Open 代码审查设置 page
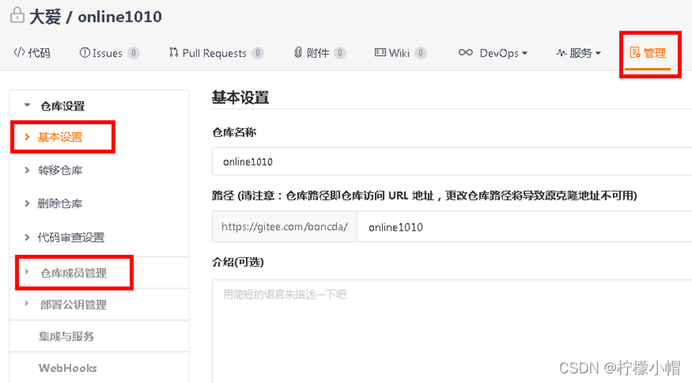 click(x=71, y=238)
